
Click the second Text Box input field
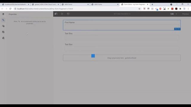coord(122,38)
